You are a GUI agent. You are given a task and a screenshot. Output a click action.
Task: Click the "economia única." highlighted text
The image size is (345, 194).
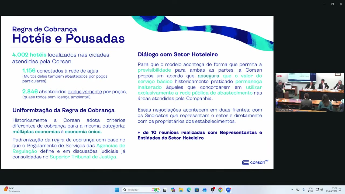pos(83,132)
